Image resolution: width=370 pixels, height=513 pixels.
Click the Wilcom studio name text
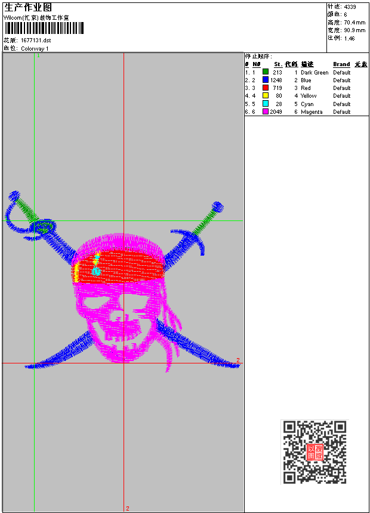36,18
